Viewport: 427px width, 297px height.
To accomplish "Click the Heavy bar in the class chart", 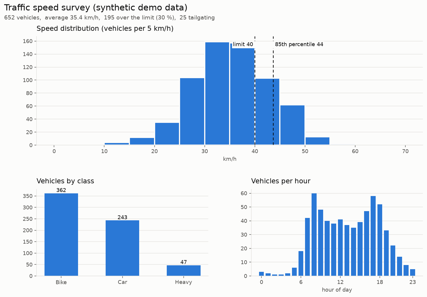I will (x=184, y=271).
